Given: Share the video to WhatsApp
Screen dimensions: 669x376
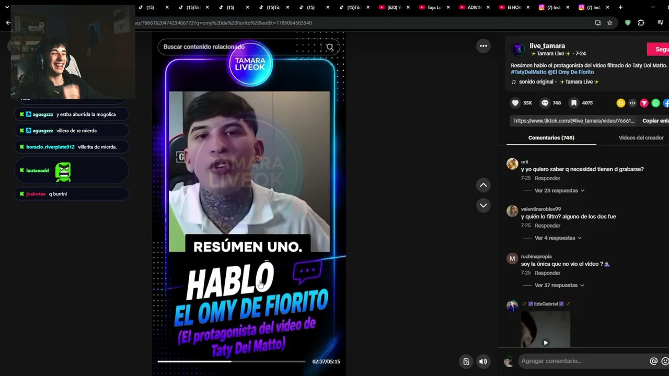Looking at the screenshot, I should point(655,103).
